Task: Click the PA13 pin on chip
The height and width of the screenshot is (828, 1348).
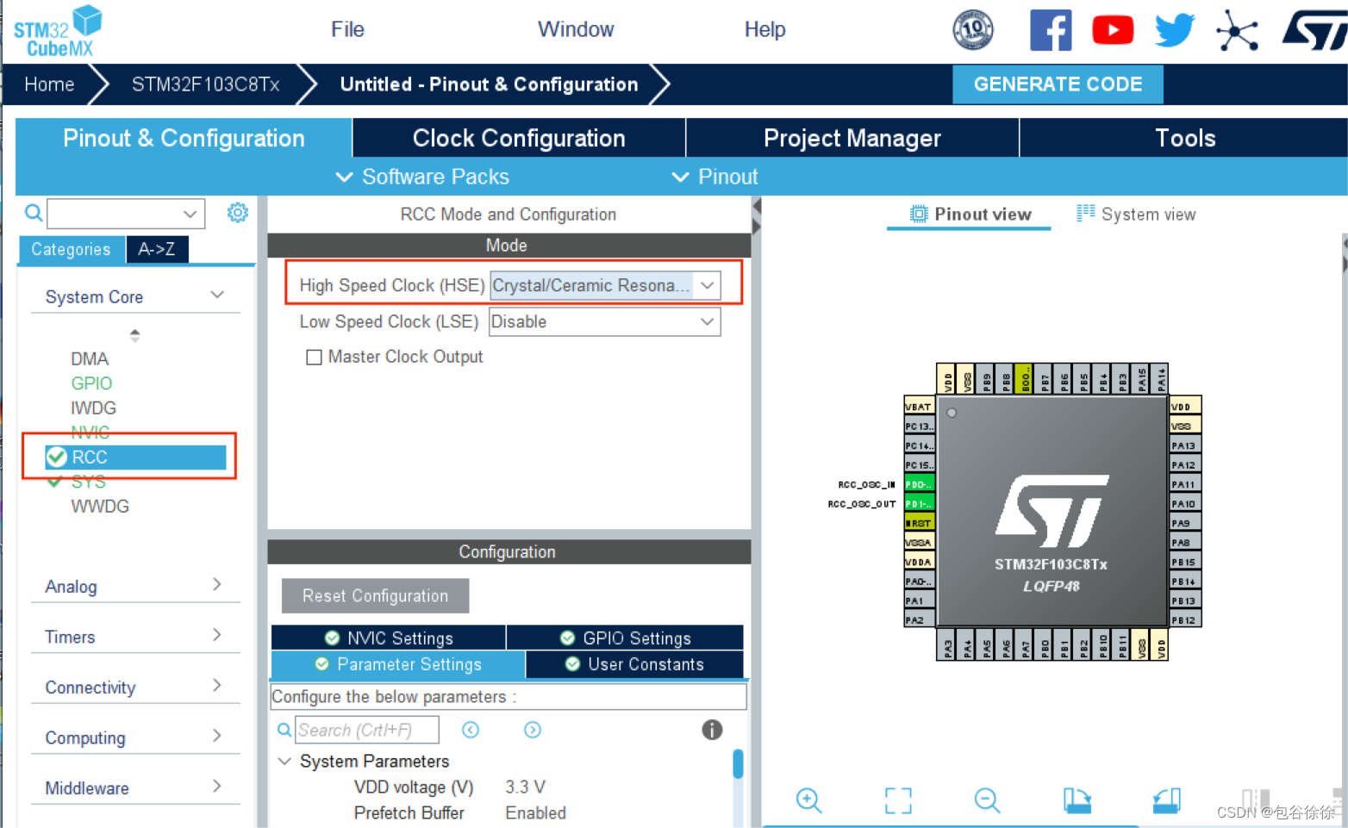Action: click(1185, 445)
